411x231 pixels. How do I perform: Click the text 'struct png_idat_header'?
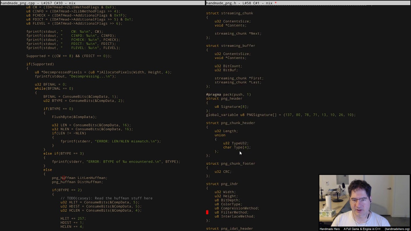tap(230, 229)
